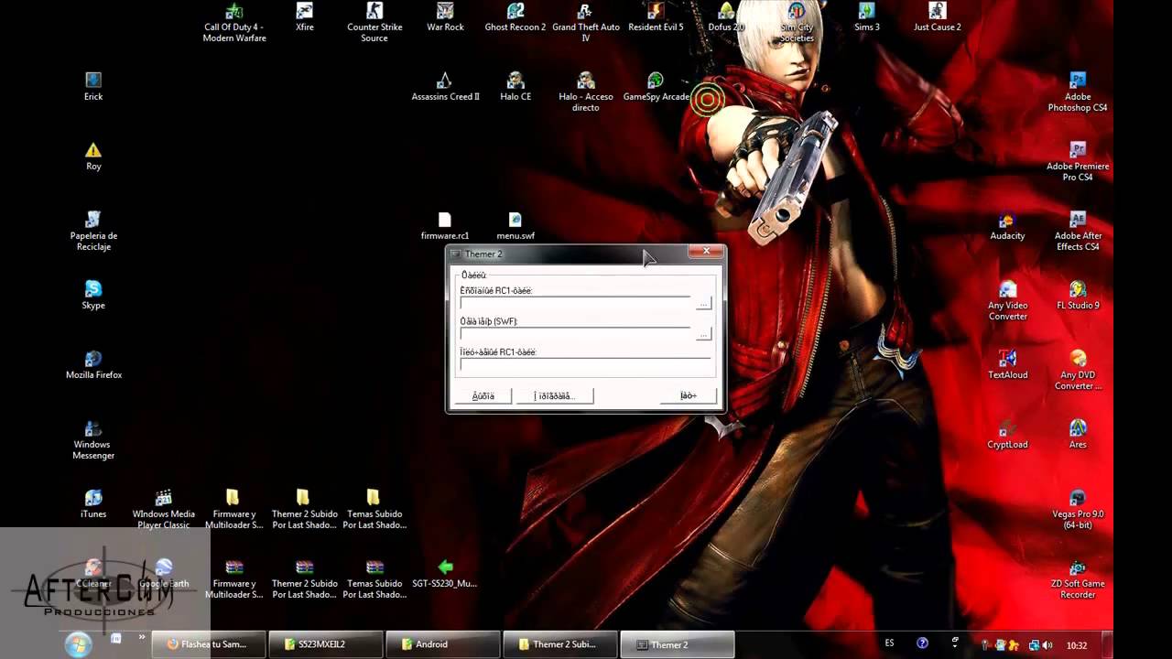Select Windows Media Player Classic icon
This screenshot has width=1172, height=659.
(163, 509)
